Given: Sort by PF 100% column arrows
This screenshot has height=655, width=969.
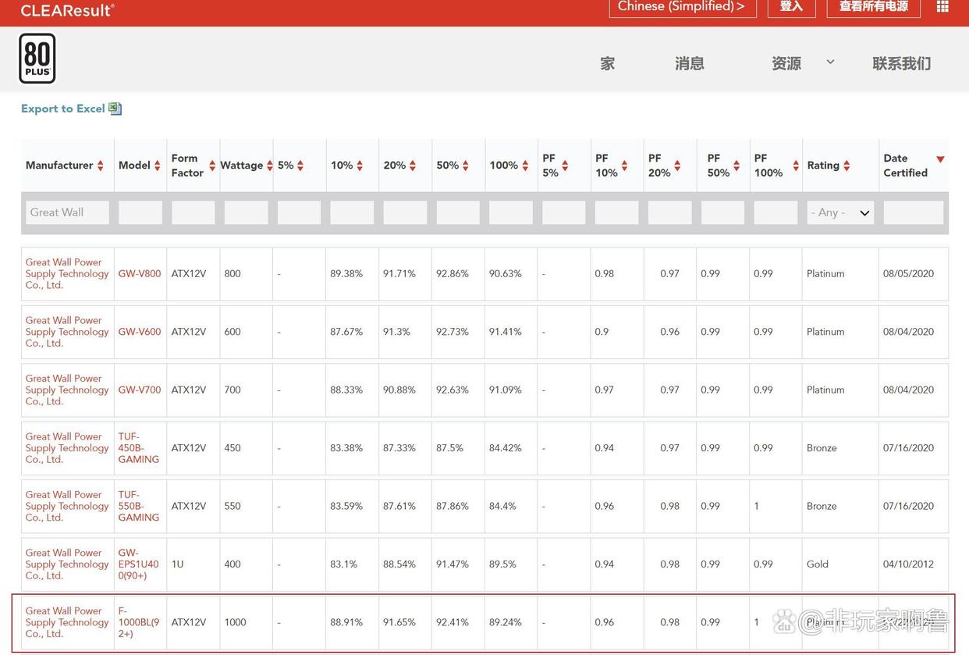Looking at the screenshot, I should (x=796, y=166).
